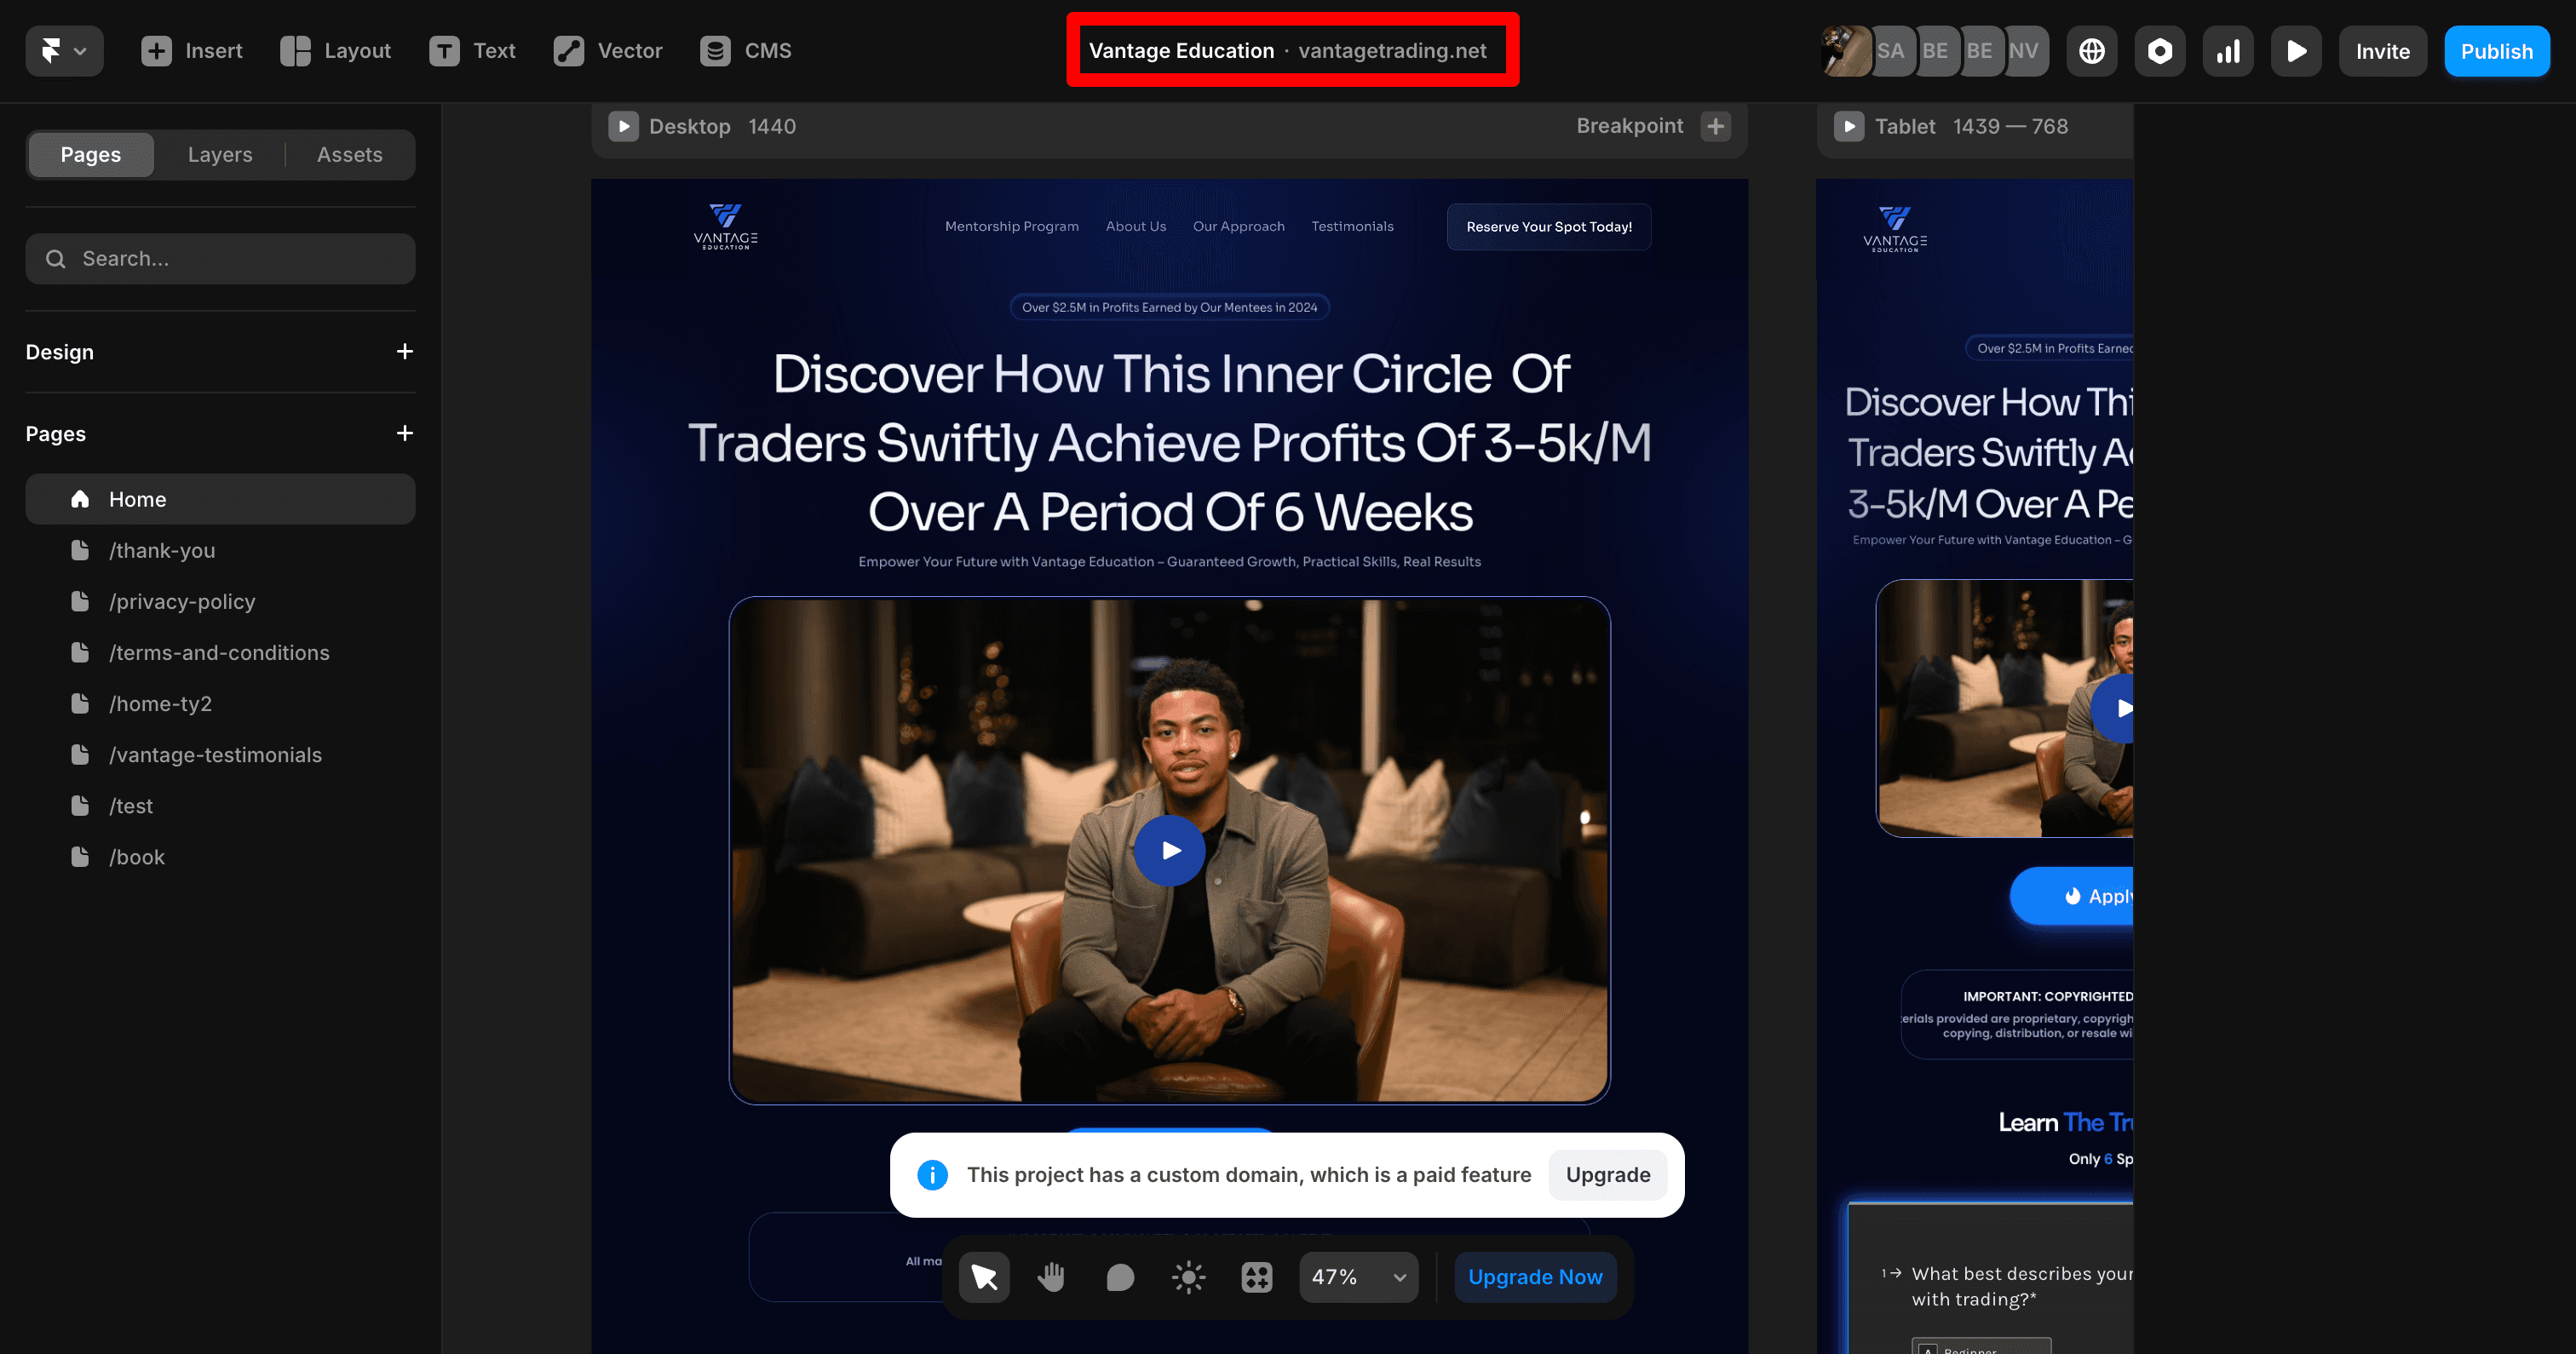The width and height of the screenshot is (2576, 1354).
Task: Add a new page with the plus
Action: (x=404, y=433)
